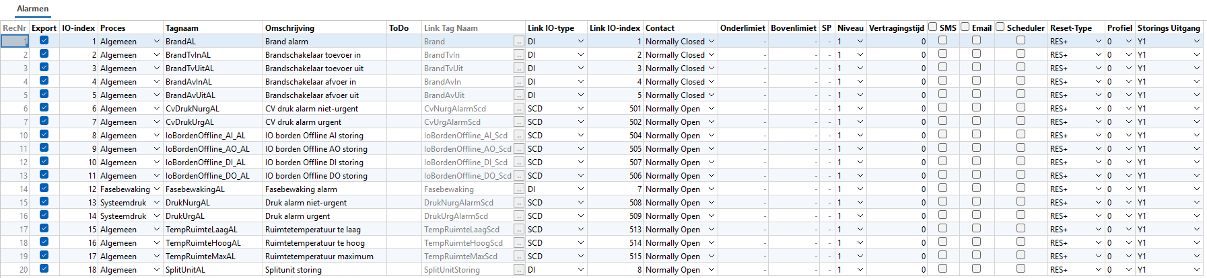Click the browse button next to SplitUnitStoring
This screenshot has height=278, width=1207.
point(518,270)
